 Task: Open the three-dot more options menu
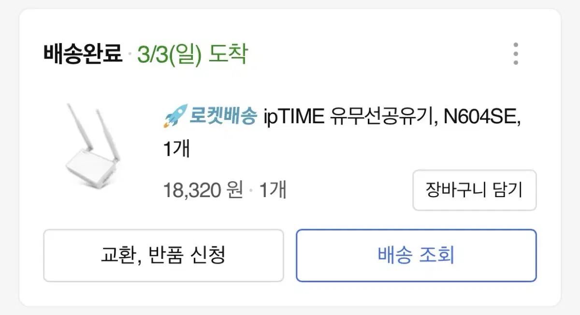pos(516,54)
